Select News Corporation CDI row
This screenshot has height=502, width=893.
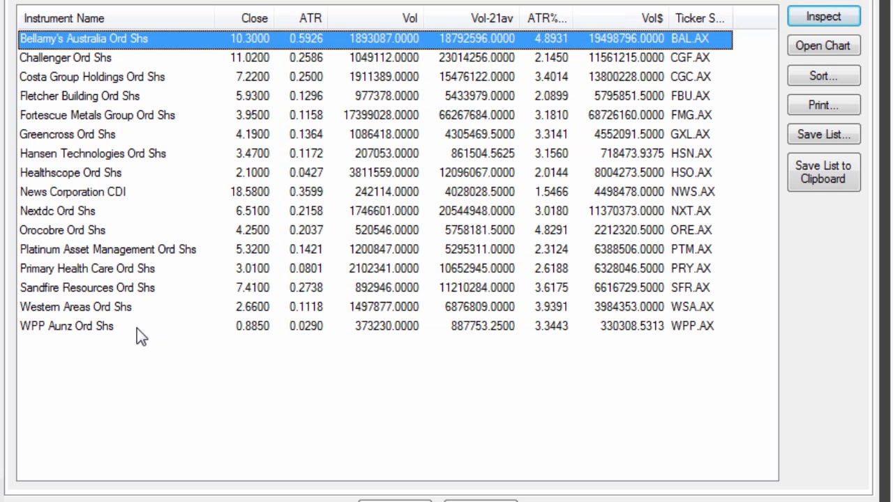(375, 192)
